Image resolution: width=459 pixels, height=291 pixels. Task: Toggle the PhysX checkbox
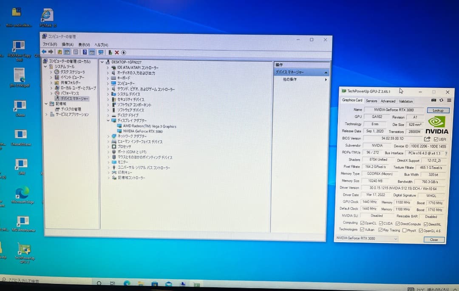tap(404, 230)
